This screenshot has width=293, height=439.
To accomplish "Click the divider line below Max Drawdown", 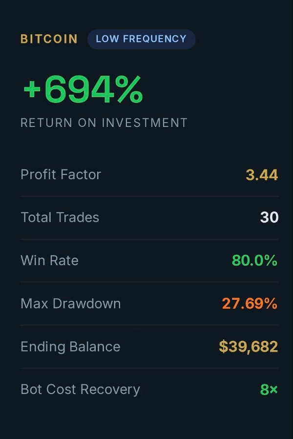I will [x=149, y=325].
